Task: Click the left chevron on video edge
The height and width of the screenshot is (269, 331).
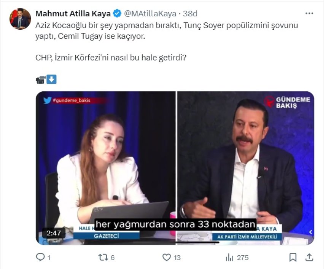Action: coord(310,232)
